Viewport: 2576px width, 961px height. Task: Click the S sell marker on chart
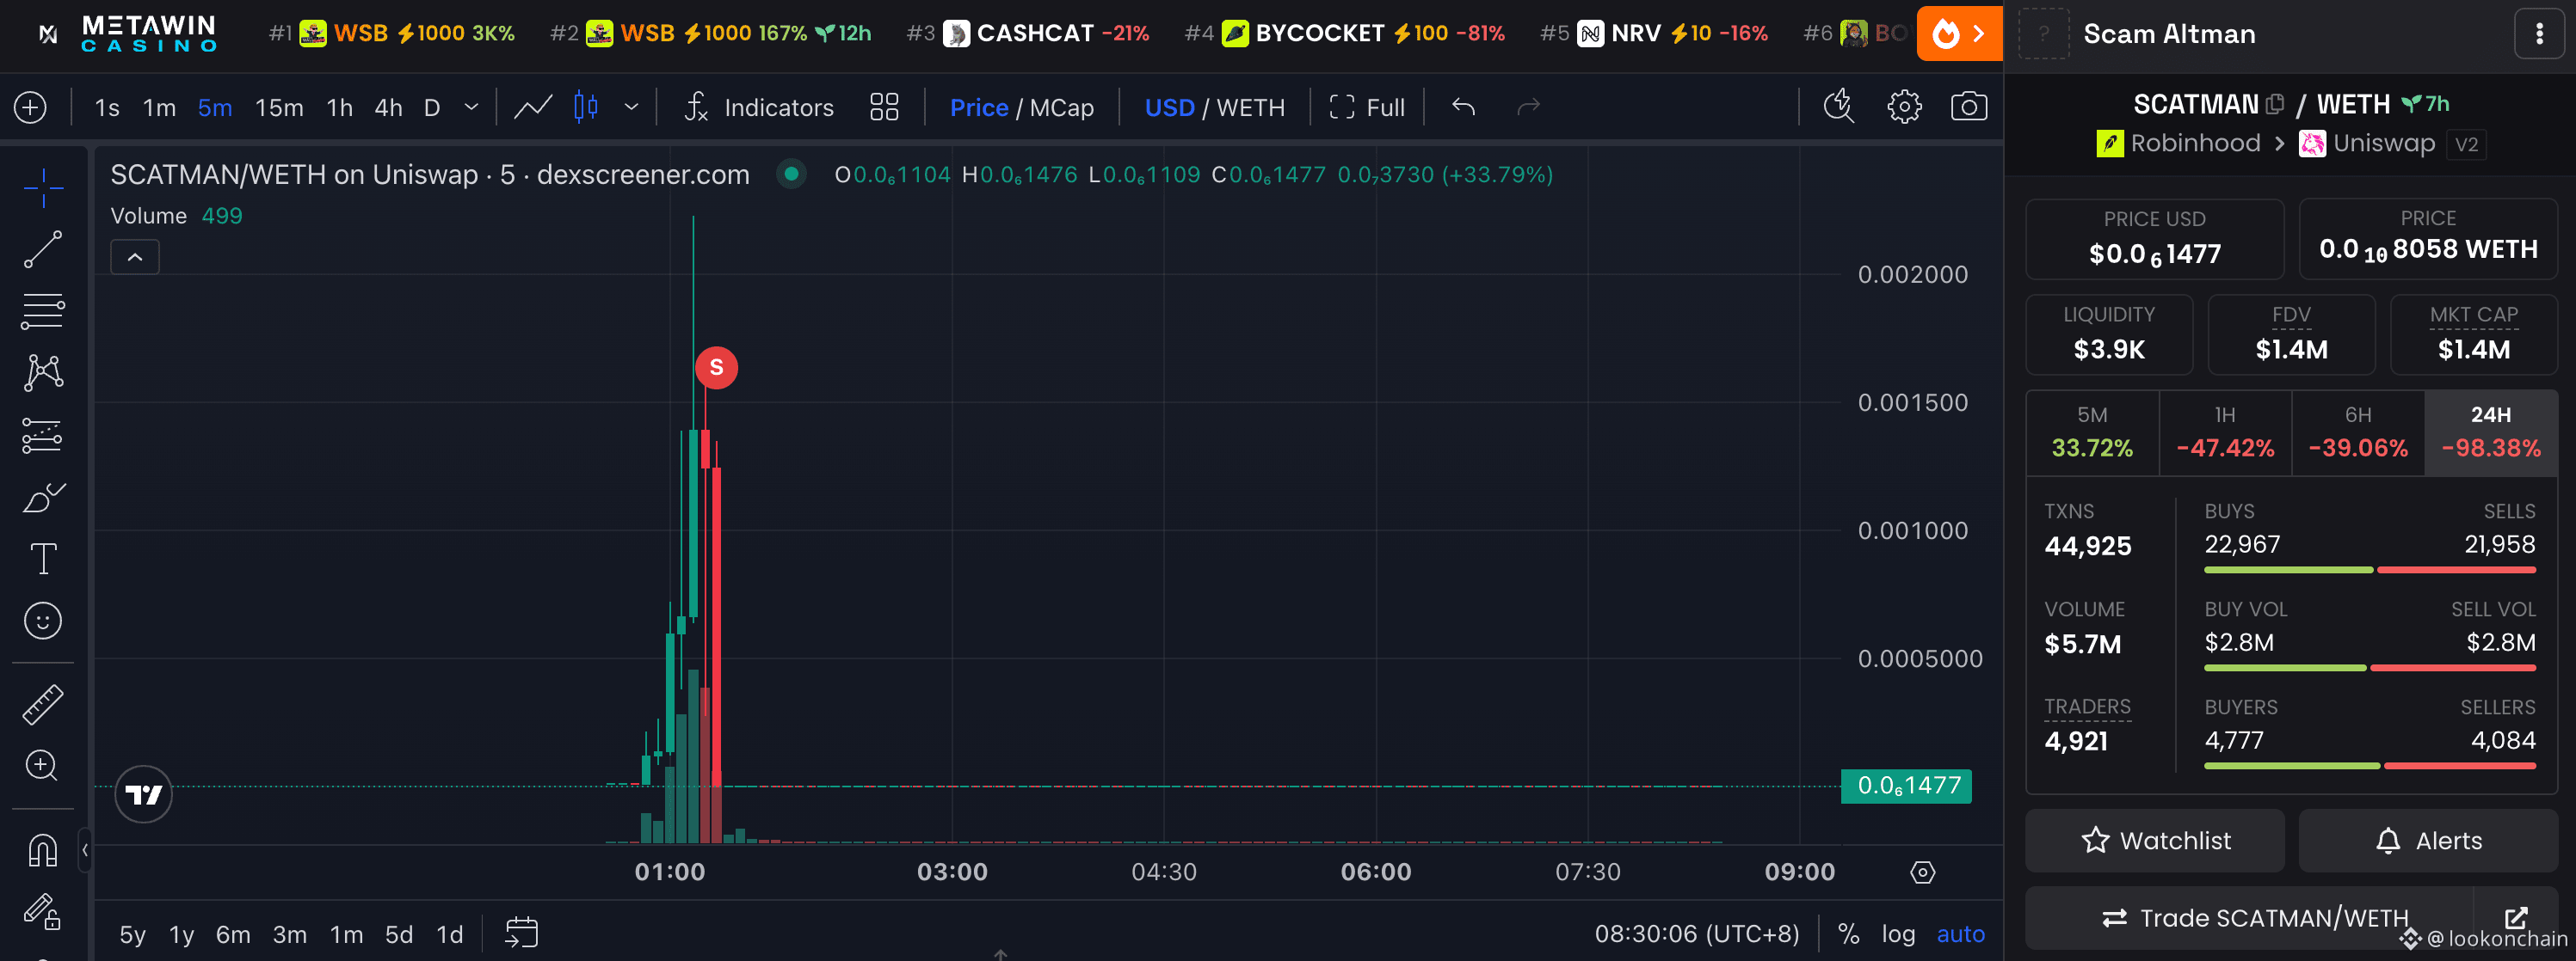point(716,368)
